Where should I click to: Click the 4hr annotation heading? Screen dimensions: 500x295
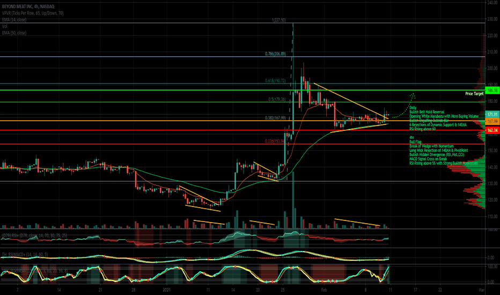(411, 137)
